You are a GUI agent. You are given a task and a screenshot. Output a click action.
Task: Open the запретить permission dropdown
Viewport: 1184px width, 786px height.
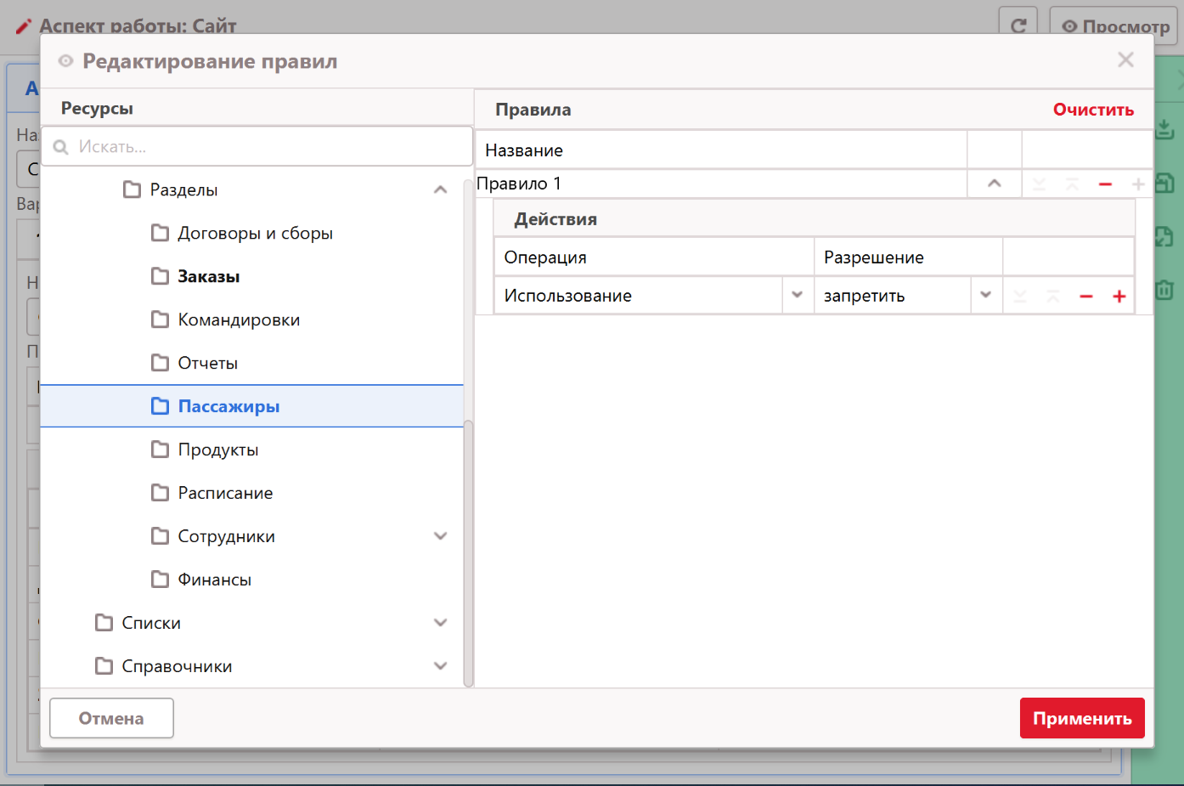coord(985,296)
